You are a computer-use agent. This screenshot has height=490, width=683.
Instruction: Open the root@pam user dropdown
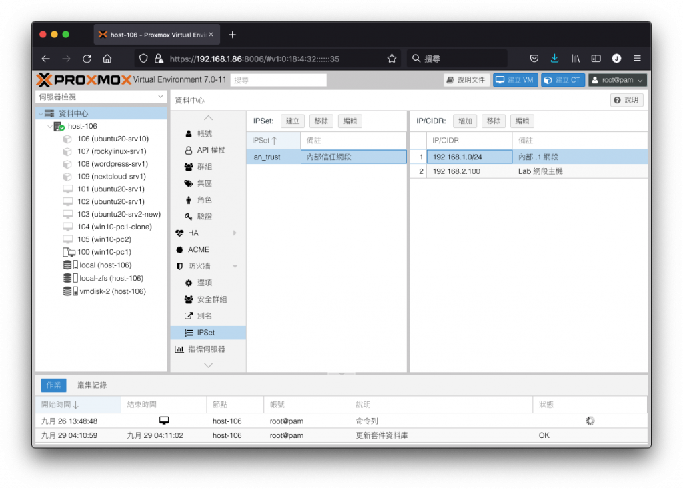tap(617, 80)
